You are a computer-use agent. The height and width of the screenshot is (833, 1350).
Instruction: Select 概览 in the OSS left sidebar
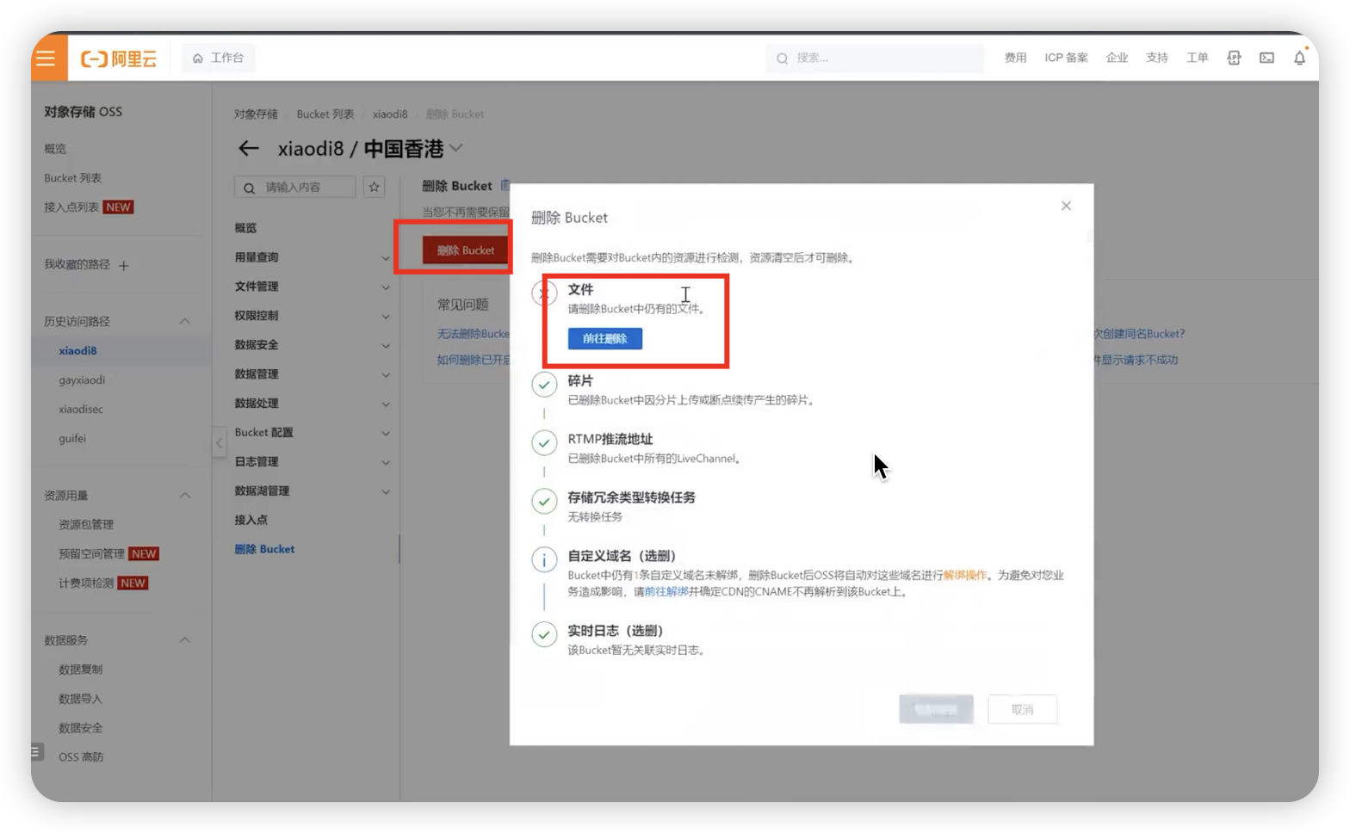[55, 149]
